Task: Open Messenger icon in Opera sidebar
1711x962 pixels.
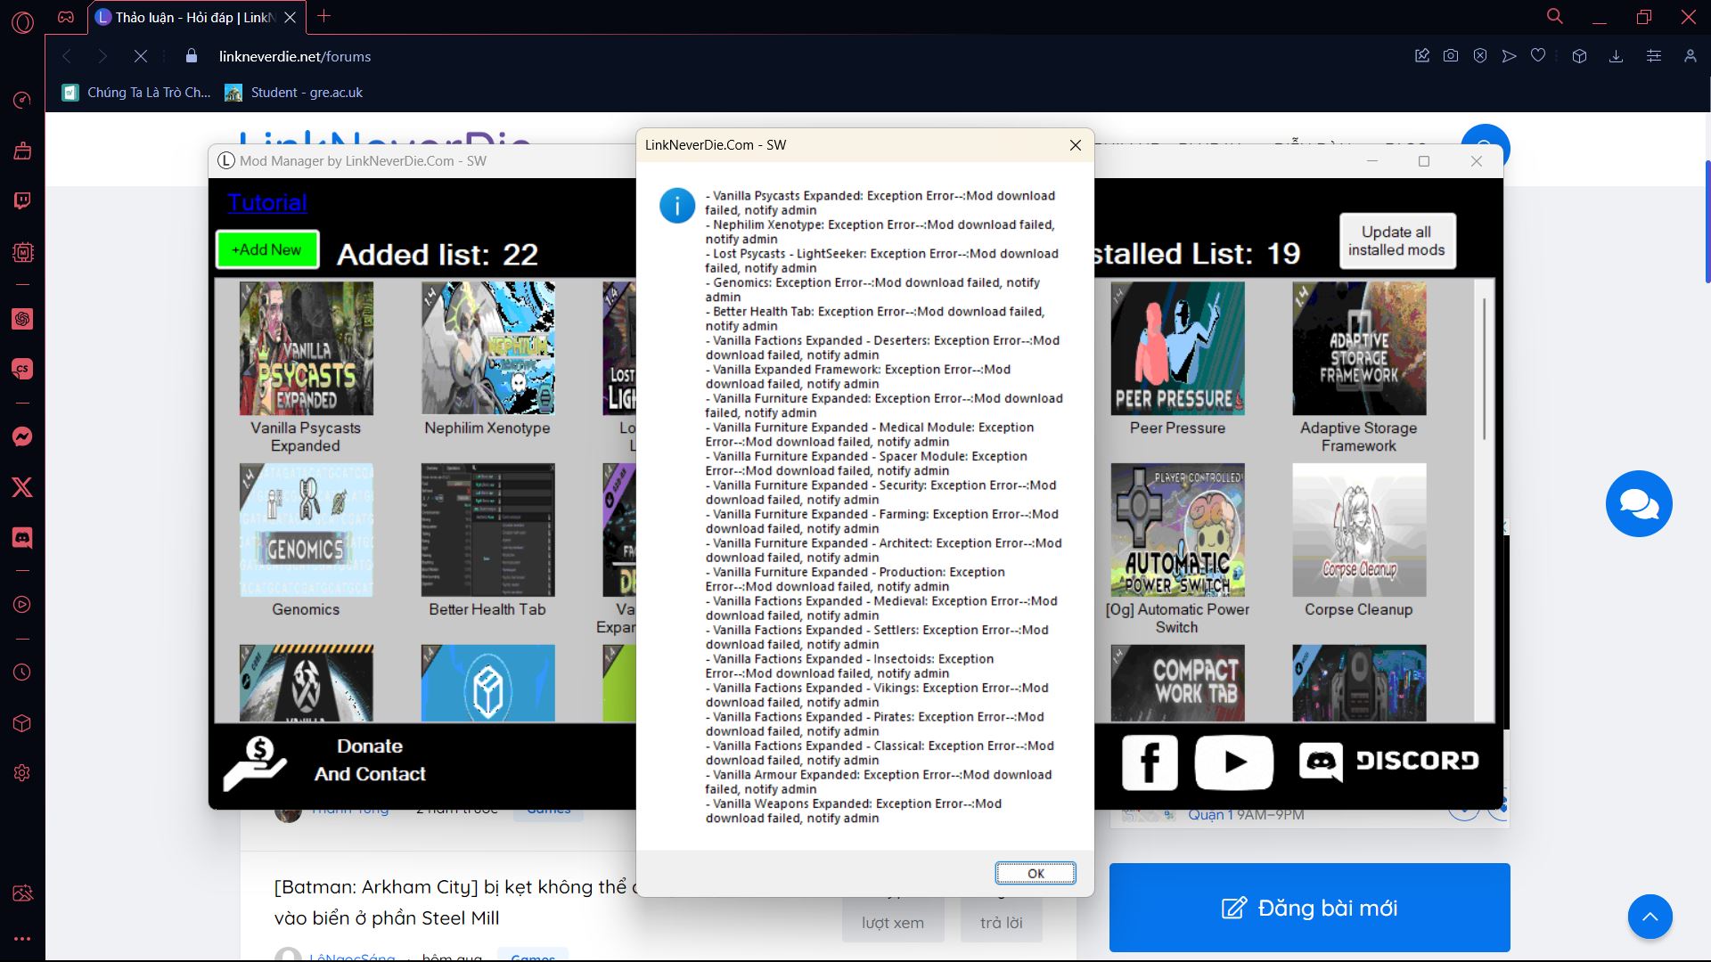Action: point(22,436)
